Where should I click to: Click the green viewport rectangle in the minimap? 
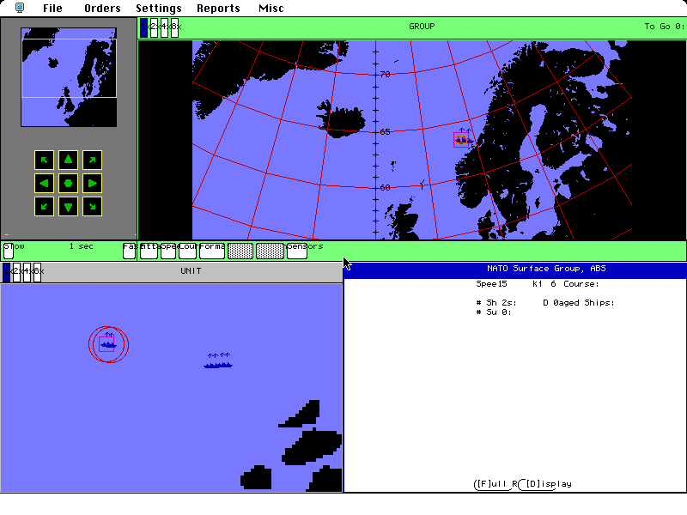click(x=69, y=68)
